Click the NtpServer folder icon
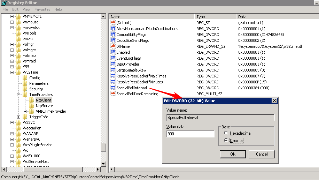The height and width of the screenshot is (180, 319). pyautogui.click(x=32, y=106)
